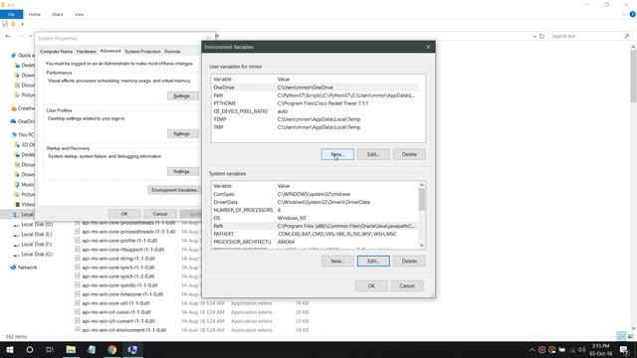The image size is (637, 358).
Task: Open Home ribbon tab in File Explorer
Action: (x=35, y=14)
